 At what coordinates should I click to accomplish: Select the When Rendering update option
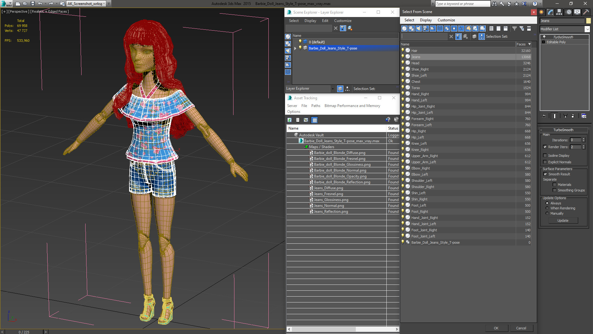coord(547,208)
